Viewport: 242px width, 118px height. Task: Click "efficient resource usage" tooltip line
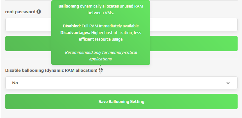tap(101, 39)
